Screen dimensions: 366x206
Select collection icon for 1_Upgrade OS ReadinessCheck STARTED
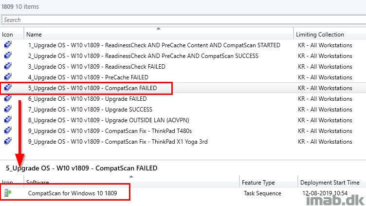pos(8,44)
